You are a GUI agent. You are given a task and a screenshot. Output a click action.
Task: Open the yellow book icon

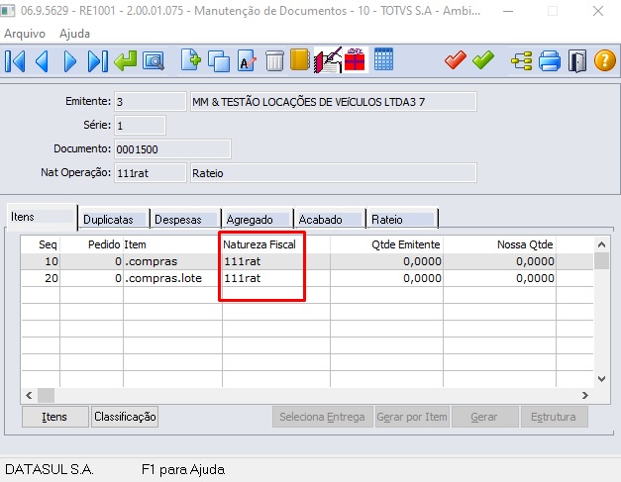tap(299, 60)
